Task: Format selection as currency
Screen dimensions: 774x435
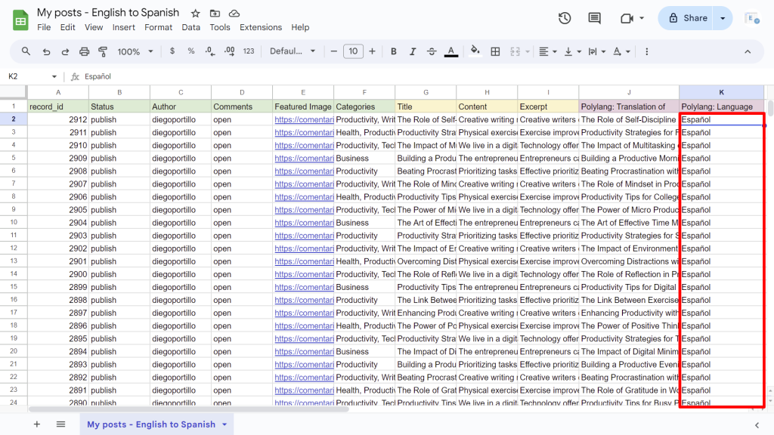Action: (x=171, y=51)
